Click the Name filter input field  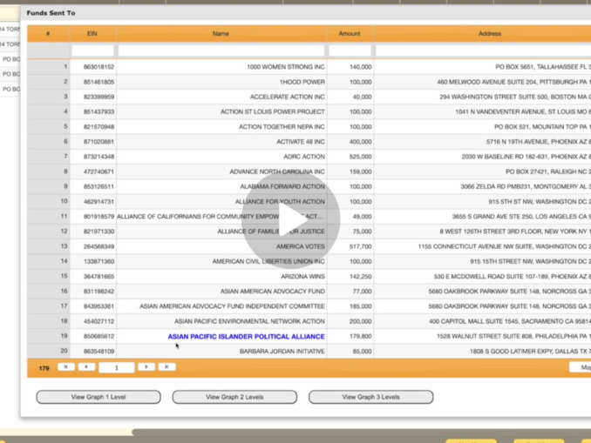pyautogui.click(x=221, y=50)
